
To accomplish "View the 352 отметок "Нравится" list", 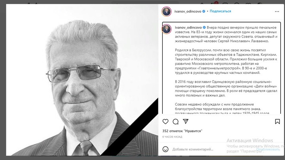I will tap(182, 131).
